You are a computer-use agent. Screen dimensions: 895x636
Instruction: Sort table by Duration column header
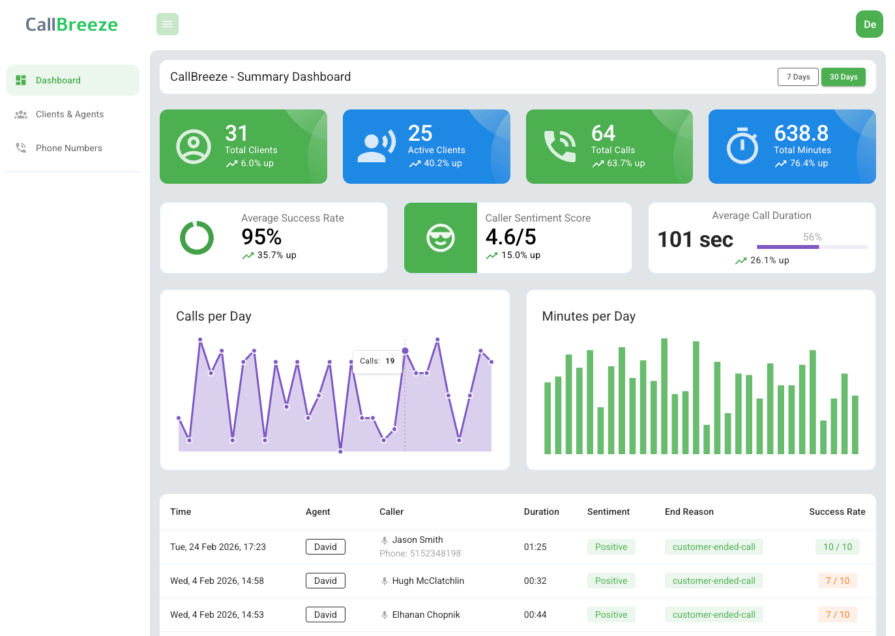(x=542, y=512)
